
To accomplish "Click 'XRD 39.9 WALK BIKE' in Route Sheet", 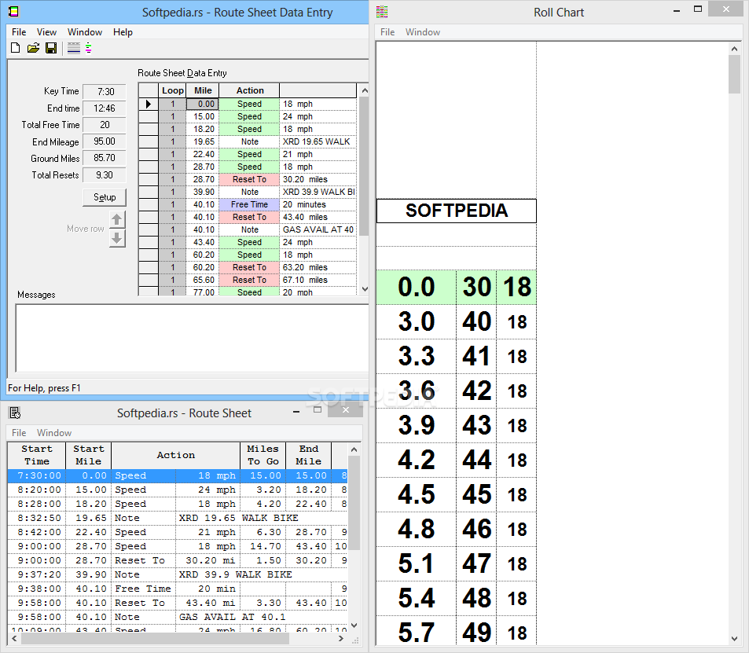I will [x=235, y=574].
